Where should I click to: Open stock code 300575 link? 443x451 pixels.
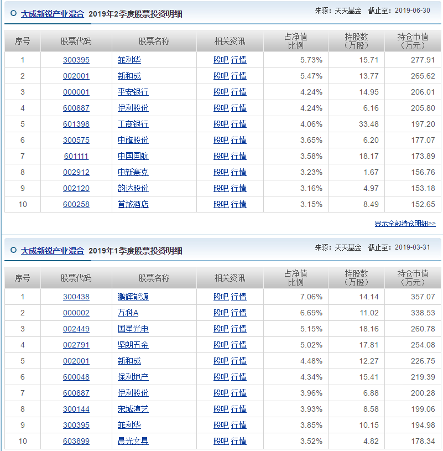[x=76, y=140]
